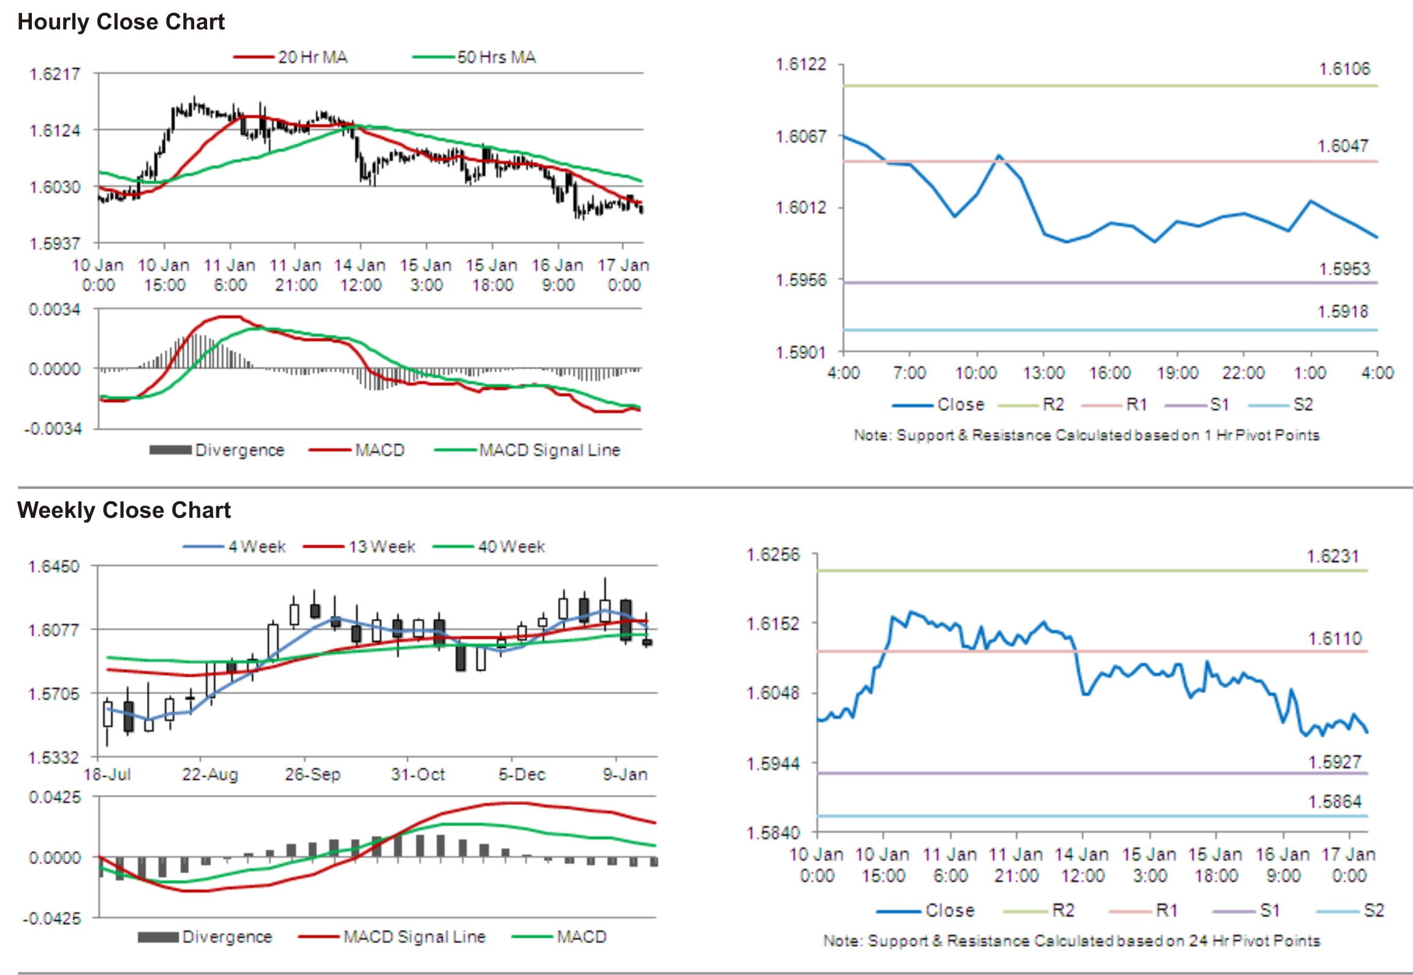Click the -0.0034 MACD axis value
The image size is (1413, 975).
[x=53, y=428]
